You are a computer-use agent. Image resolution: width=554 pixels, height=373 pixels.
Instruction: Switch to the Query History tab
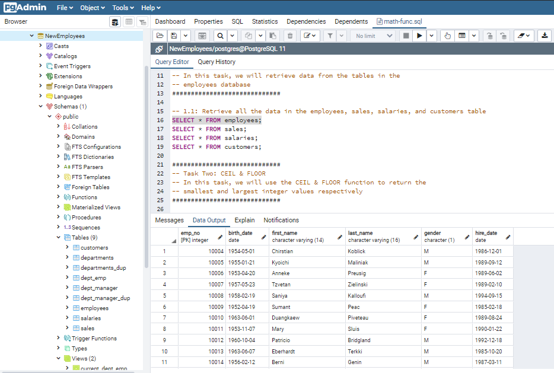click(216, 62)
